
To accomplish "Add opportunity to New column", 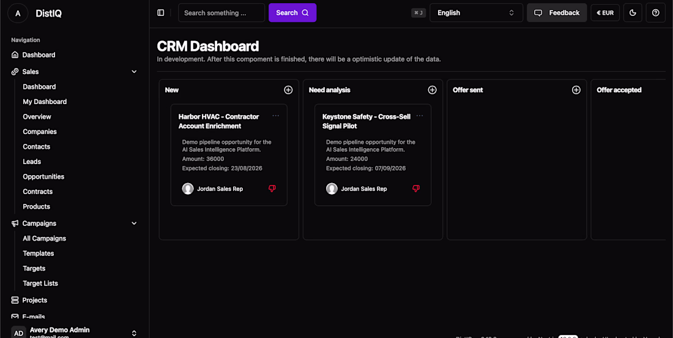I will pos(288,90).
